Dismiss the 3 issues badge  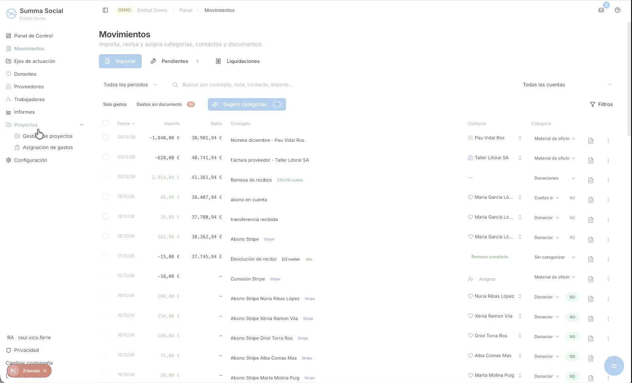[45, 371]
